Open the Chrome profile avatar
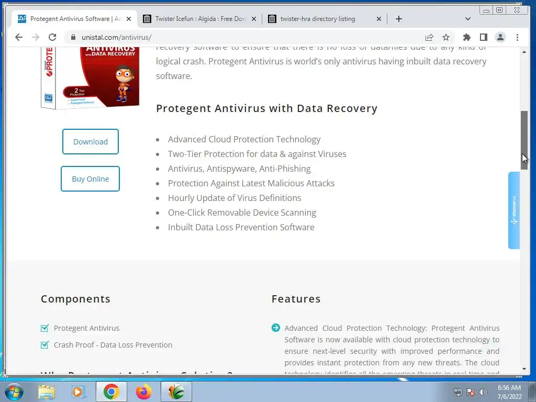This screenshot has width=536, height=402. tap(500, 37)
